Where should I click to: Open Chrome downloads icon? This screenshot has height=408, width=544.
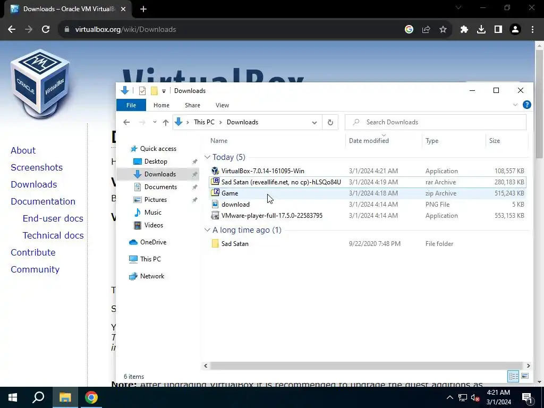(481, 30)
